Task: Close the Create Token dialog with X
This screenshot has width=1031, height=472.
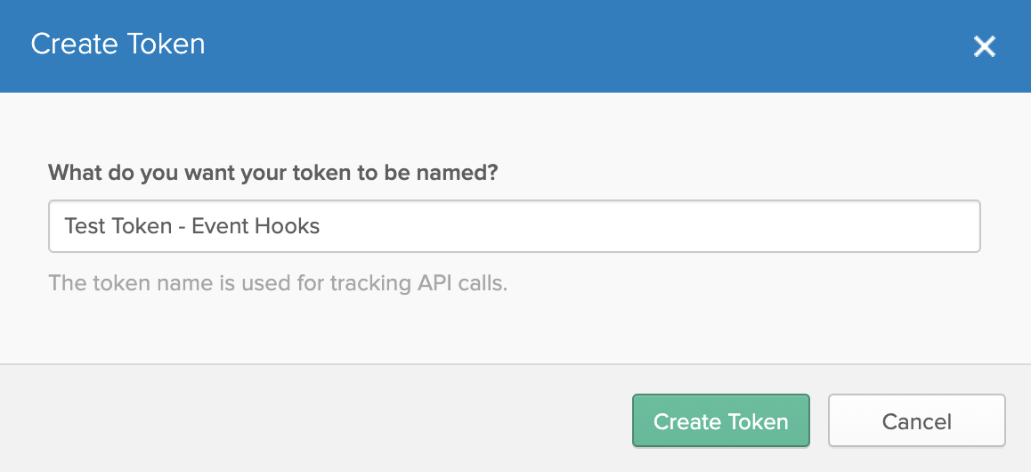Action: [x=984, y=46]
